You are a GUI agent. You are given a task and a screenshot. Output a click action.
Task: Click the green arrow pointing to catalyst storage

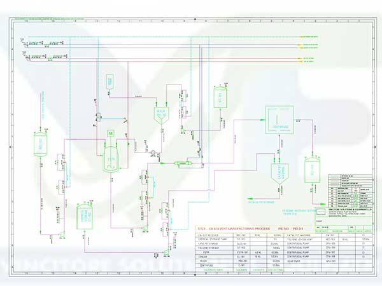coord(251,199)
